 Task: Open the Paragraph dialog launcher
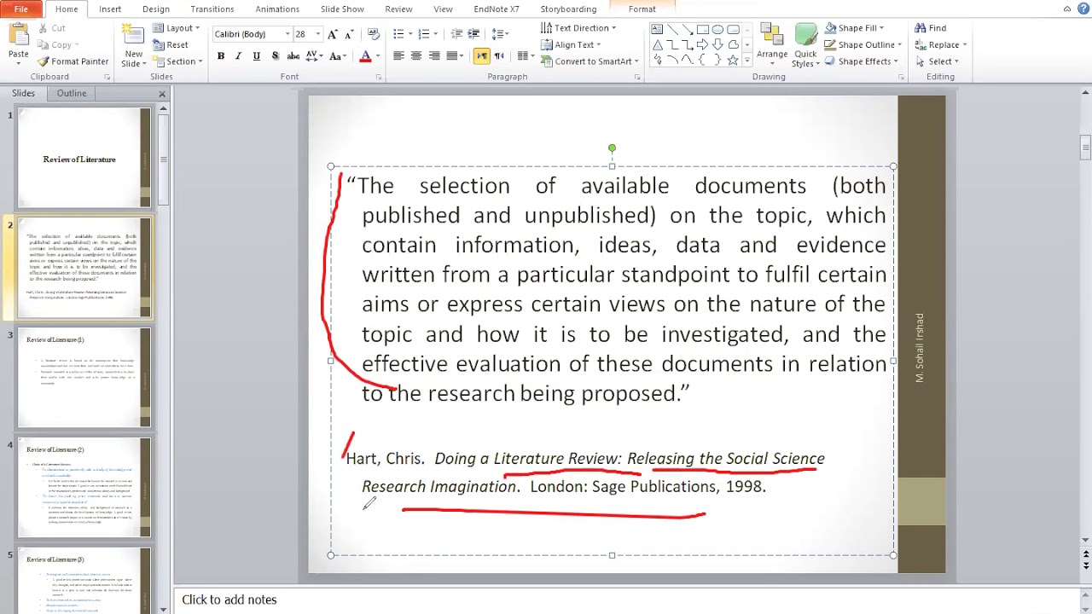pos(636,78)
